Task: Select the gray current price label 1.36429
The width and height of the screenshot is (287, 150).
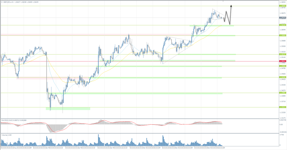Action: 282,18
